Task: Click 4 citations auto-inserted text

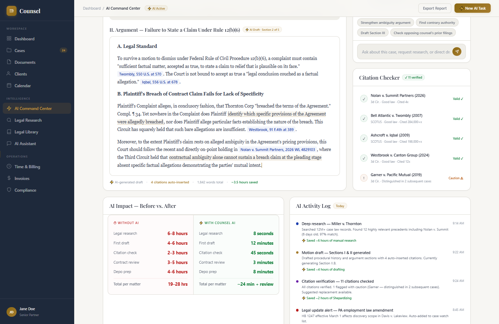Action: (170, 182)
